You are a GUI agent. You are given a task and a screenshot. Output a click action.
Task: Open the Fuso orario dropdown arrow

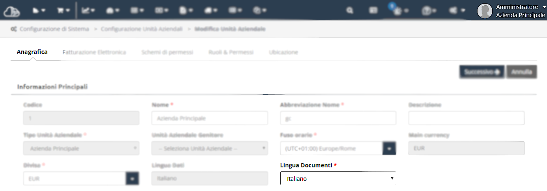tap(389, 149)
